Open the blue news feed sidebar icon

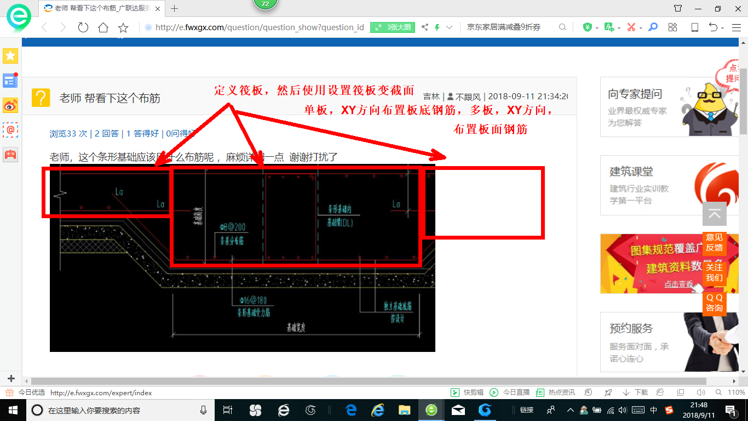click(10, 81)
